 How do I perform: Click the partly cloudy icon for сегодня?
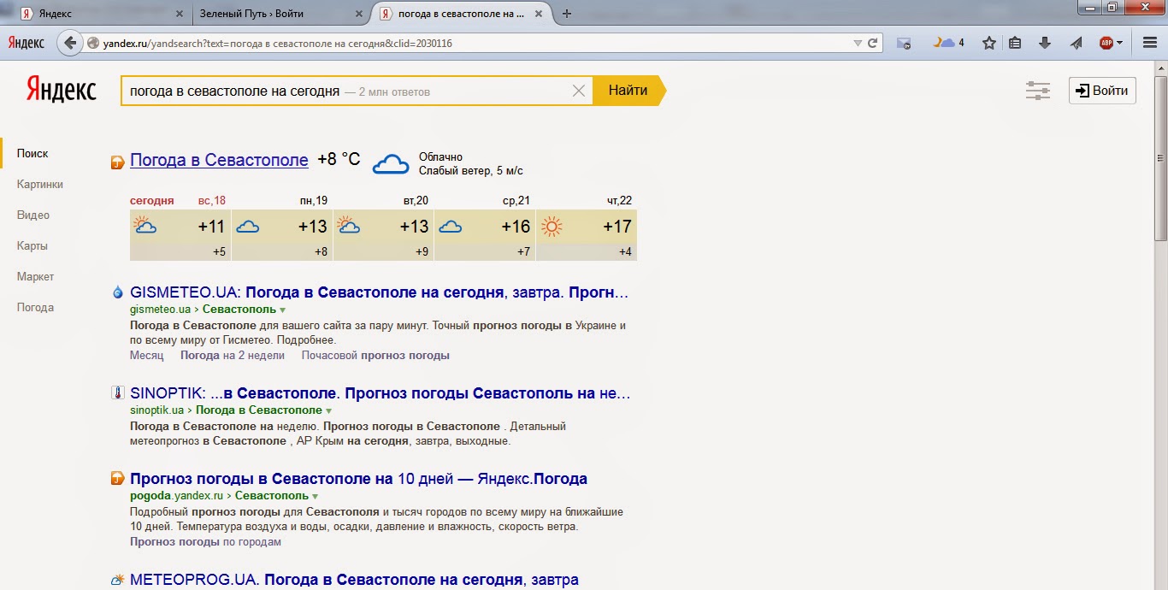(x=145, y=226)
